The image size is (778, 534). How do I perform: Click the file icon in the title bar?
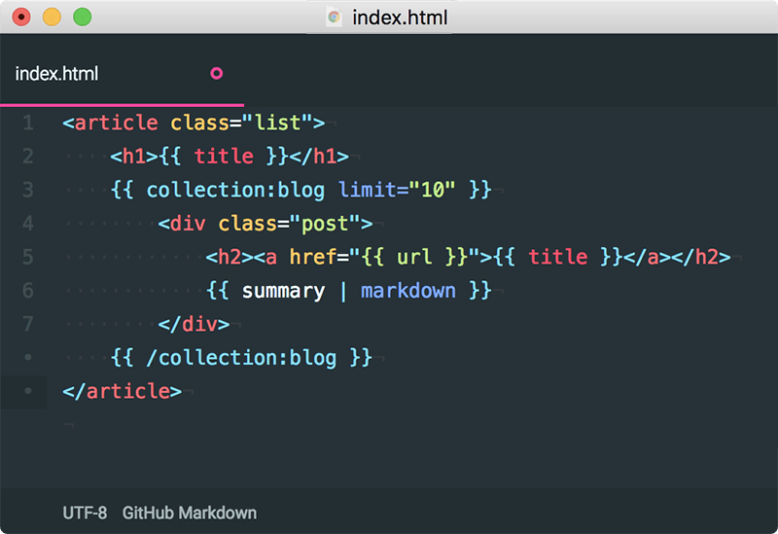335,18
